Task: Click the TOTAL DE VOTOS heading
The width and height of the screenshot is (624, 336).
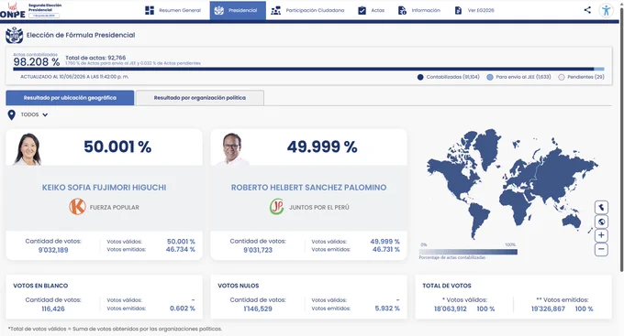Action: click(447, 286)
